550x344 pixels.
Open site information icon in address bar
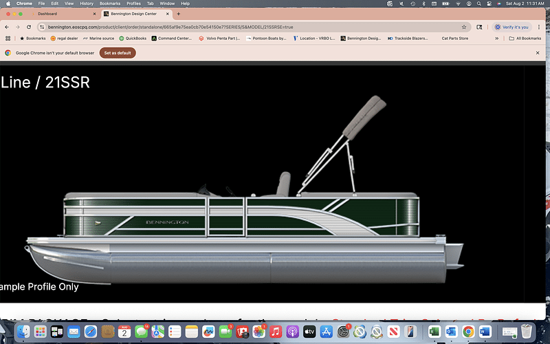click(x=42, y=27)
